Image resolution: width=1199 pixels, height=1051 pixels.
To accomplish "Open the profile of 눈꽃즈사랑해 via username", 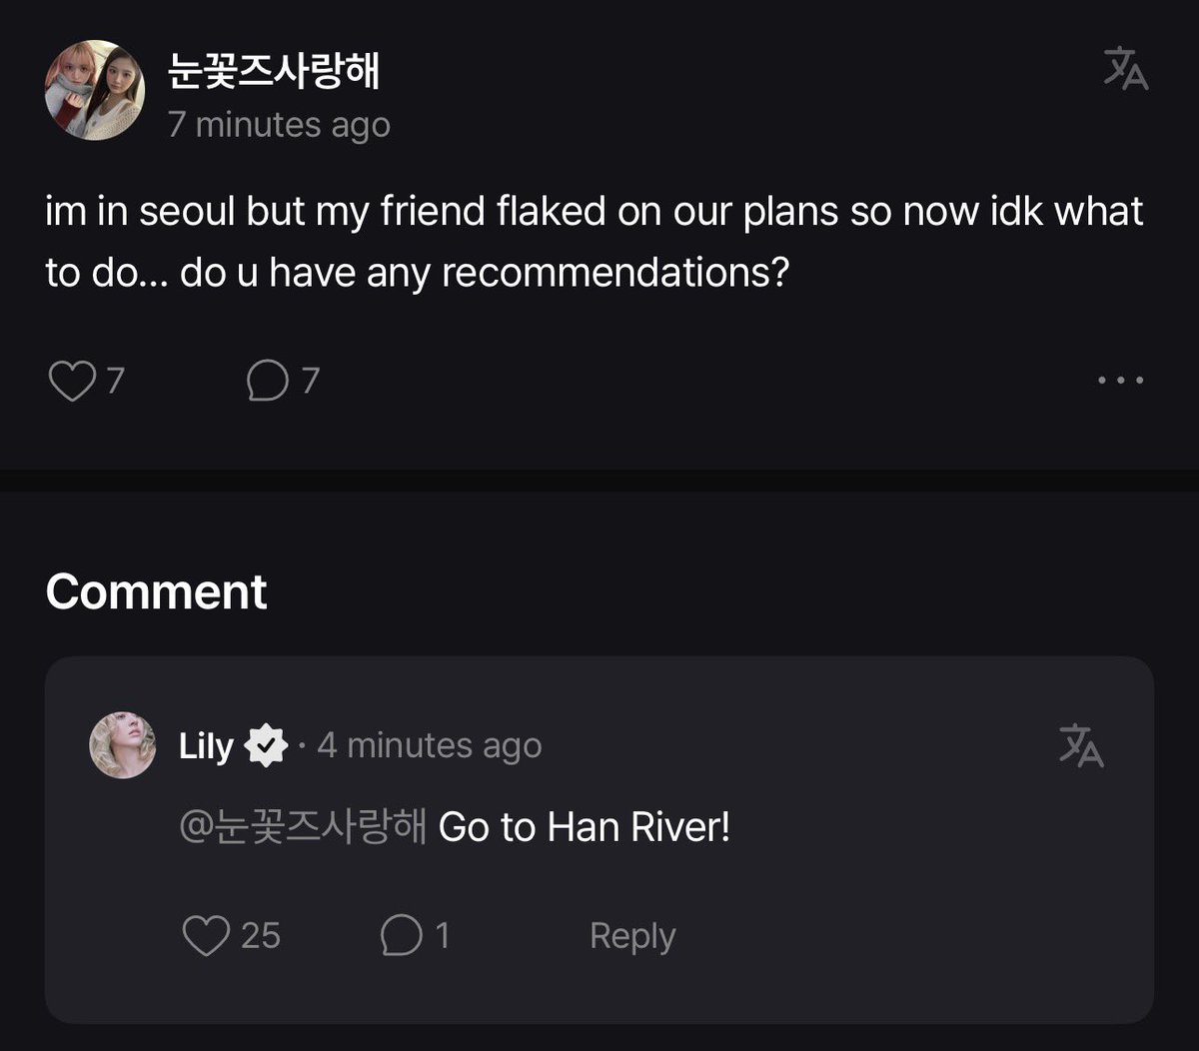I will click(274, 71).
